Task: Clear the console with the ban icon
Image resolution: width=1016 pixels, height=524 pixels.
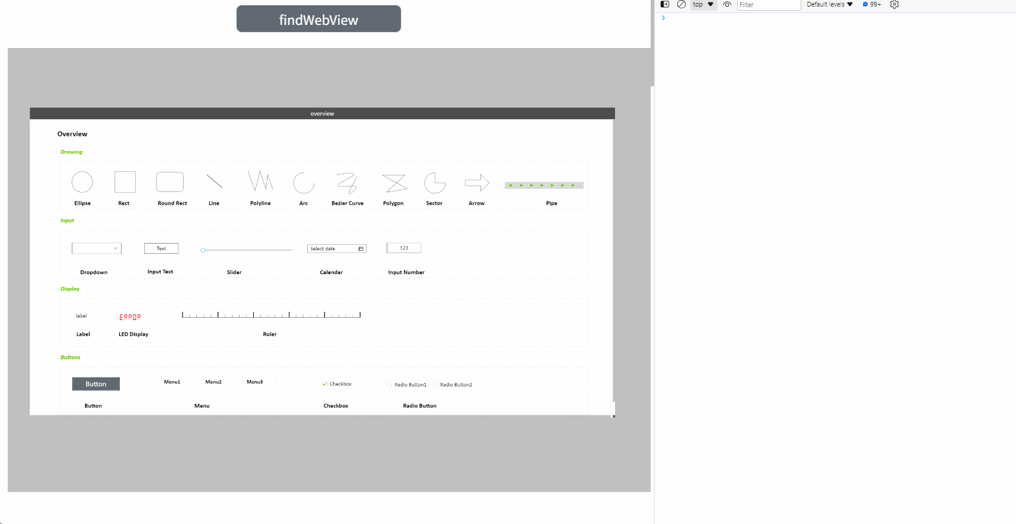Action: coord(681,4)
